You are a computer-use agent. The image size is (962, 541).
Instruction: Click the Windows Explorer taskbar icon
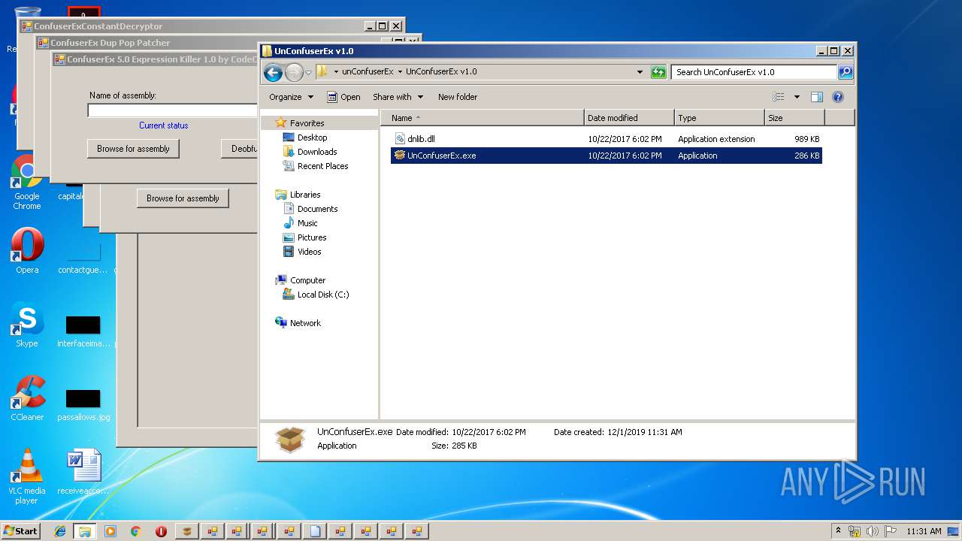click(85, 531)
